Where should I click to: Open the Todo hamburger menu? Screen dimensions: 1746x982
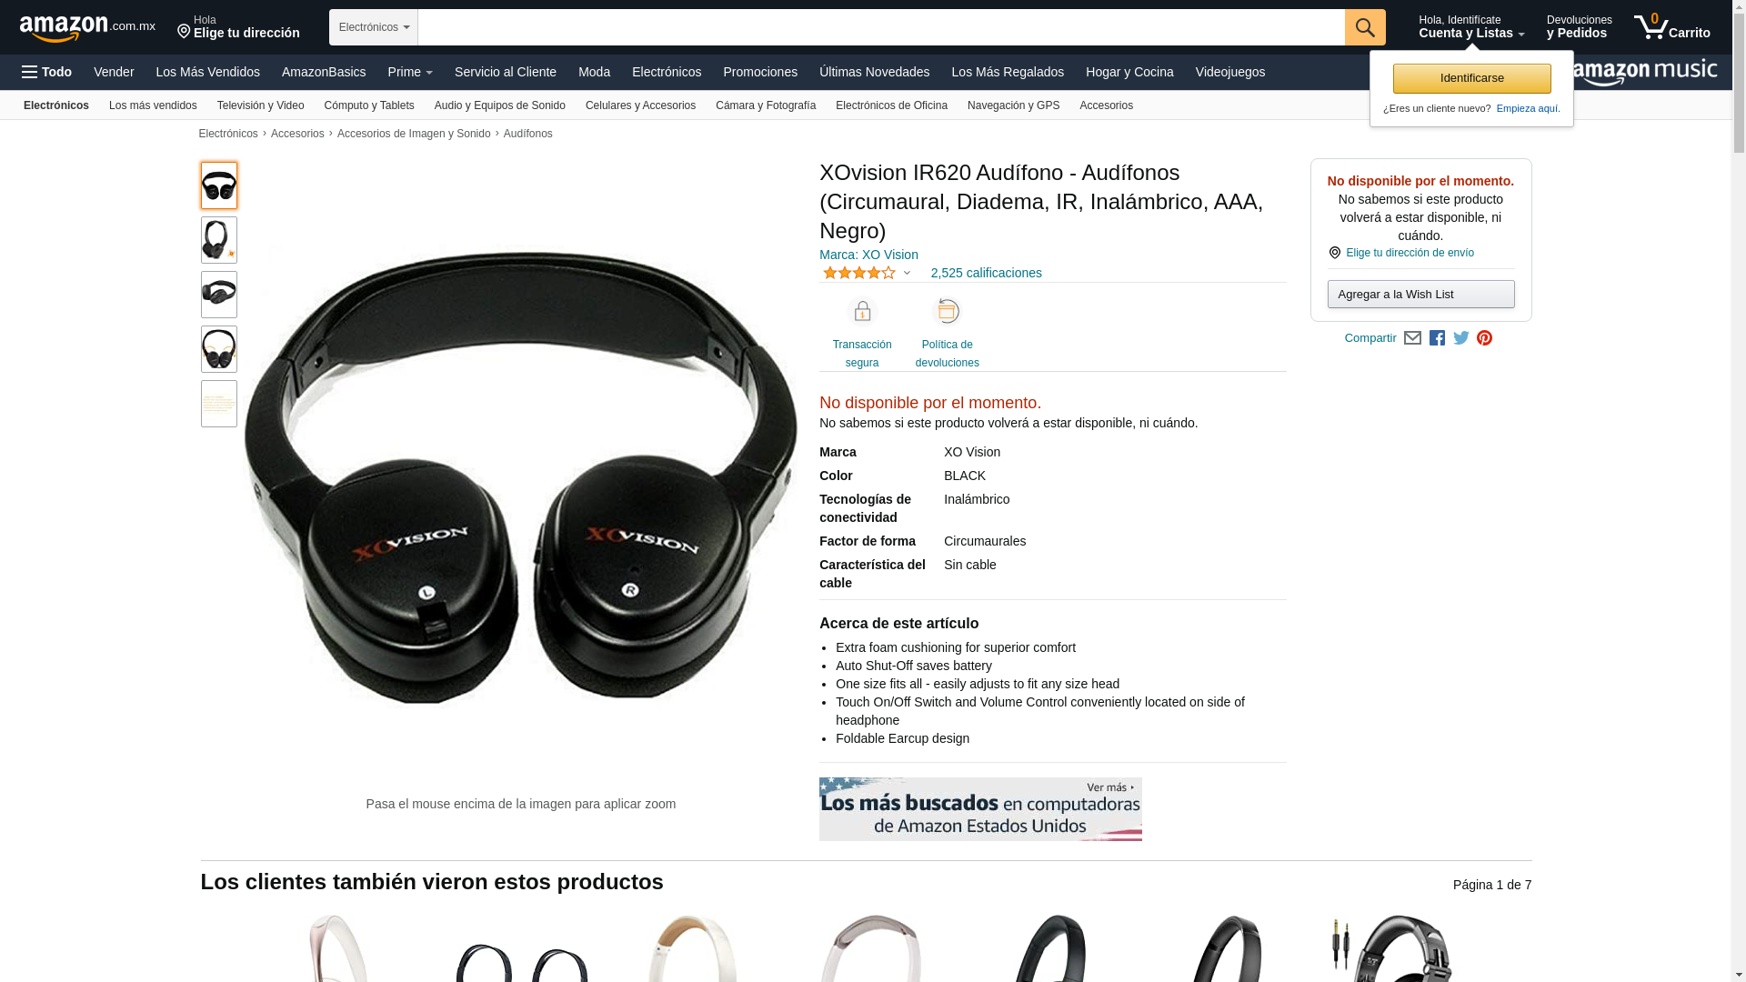pyautogui.click(x=46, y=72)
